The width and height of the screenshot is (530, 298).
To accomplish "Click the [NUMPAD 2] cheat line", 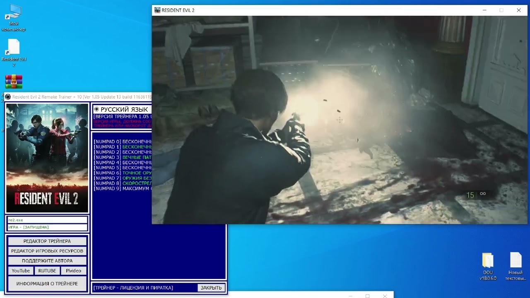I will tap(123, 152).
